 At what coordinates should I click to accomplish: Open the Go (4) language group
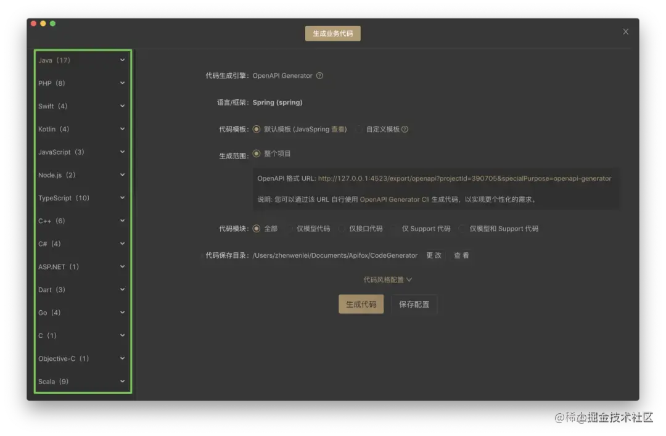[x=83, y=312]
